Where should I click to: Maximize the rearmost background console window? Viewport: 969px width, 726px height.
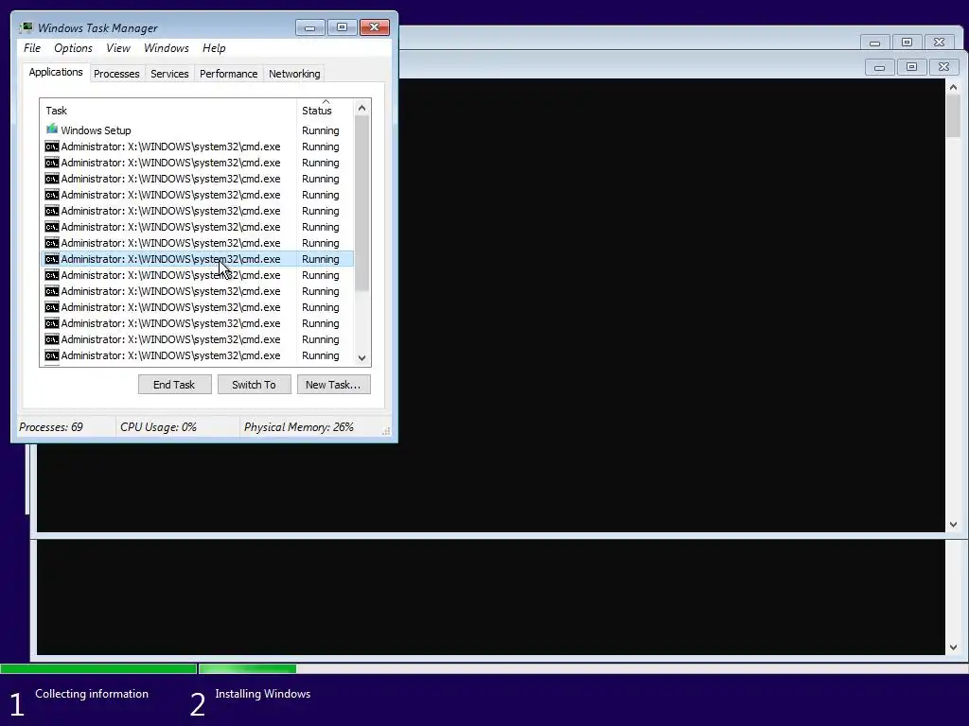click(907, 43)
